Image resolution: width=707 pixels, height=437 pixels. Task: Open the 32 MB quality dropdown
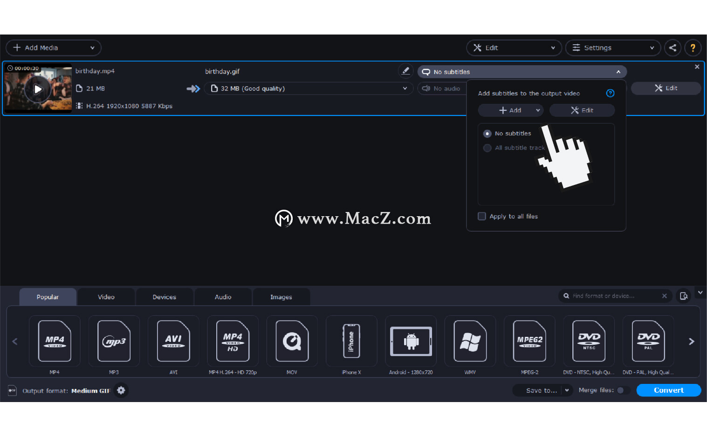pyautogui.click(x=309, y=89)
